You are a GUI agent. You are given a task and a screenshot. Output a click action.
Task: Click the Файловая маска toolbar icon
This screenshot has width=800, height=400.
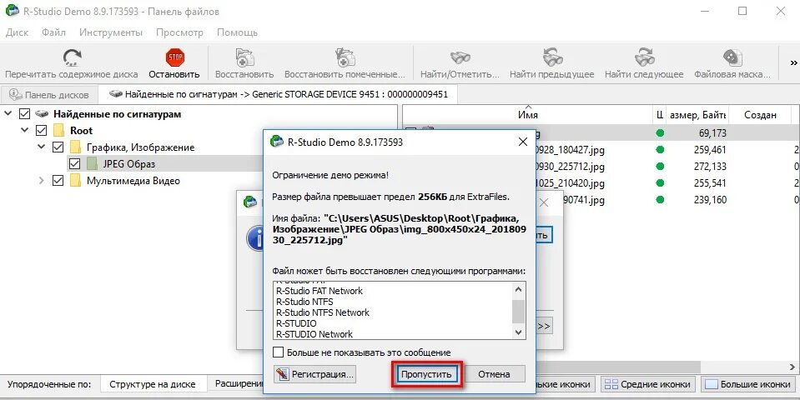click(x=732, y=57)
